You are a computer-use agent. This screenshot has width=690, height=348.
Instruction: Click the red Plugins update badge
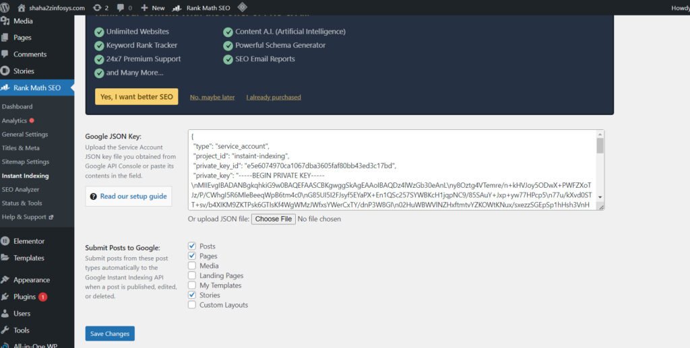(x=42, y=297)
